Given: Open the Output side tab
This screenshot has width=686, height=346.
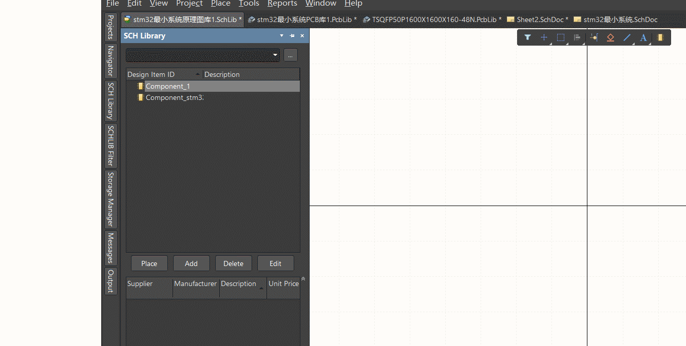Looking at the screenshot, I should click(x=110, y=281).
